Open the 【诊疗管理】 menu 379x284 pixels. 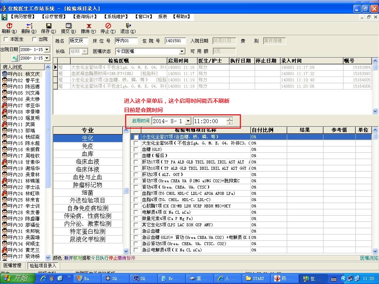(54, 17)
